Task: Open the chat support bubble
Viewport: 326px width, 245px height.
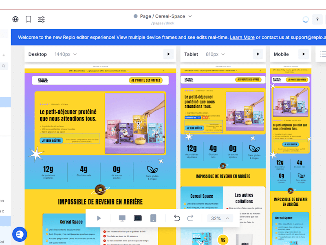Action: (20, 234)
